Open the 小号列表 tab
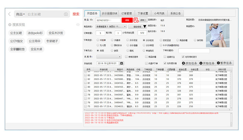 [159, 13]
